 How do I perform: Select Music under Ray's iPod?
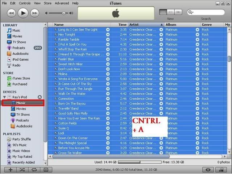(x=23, y=103)
